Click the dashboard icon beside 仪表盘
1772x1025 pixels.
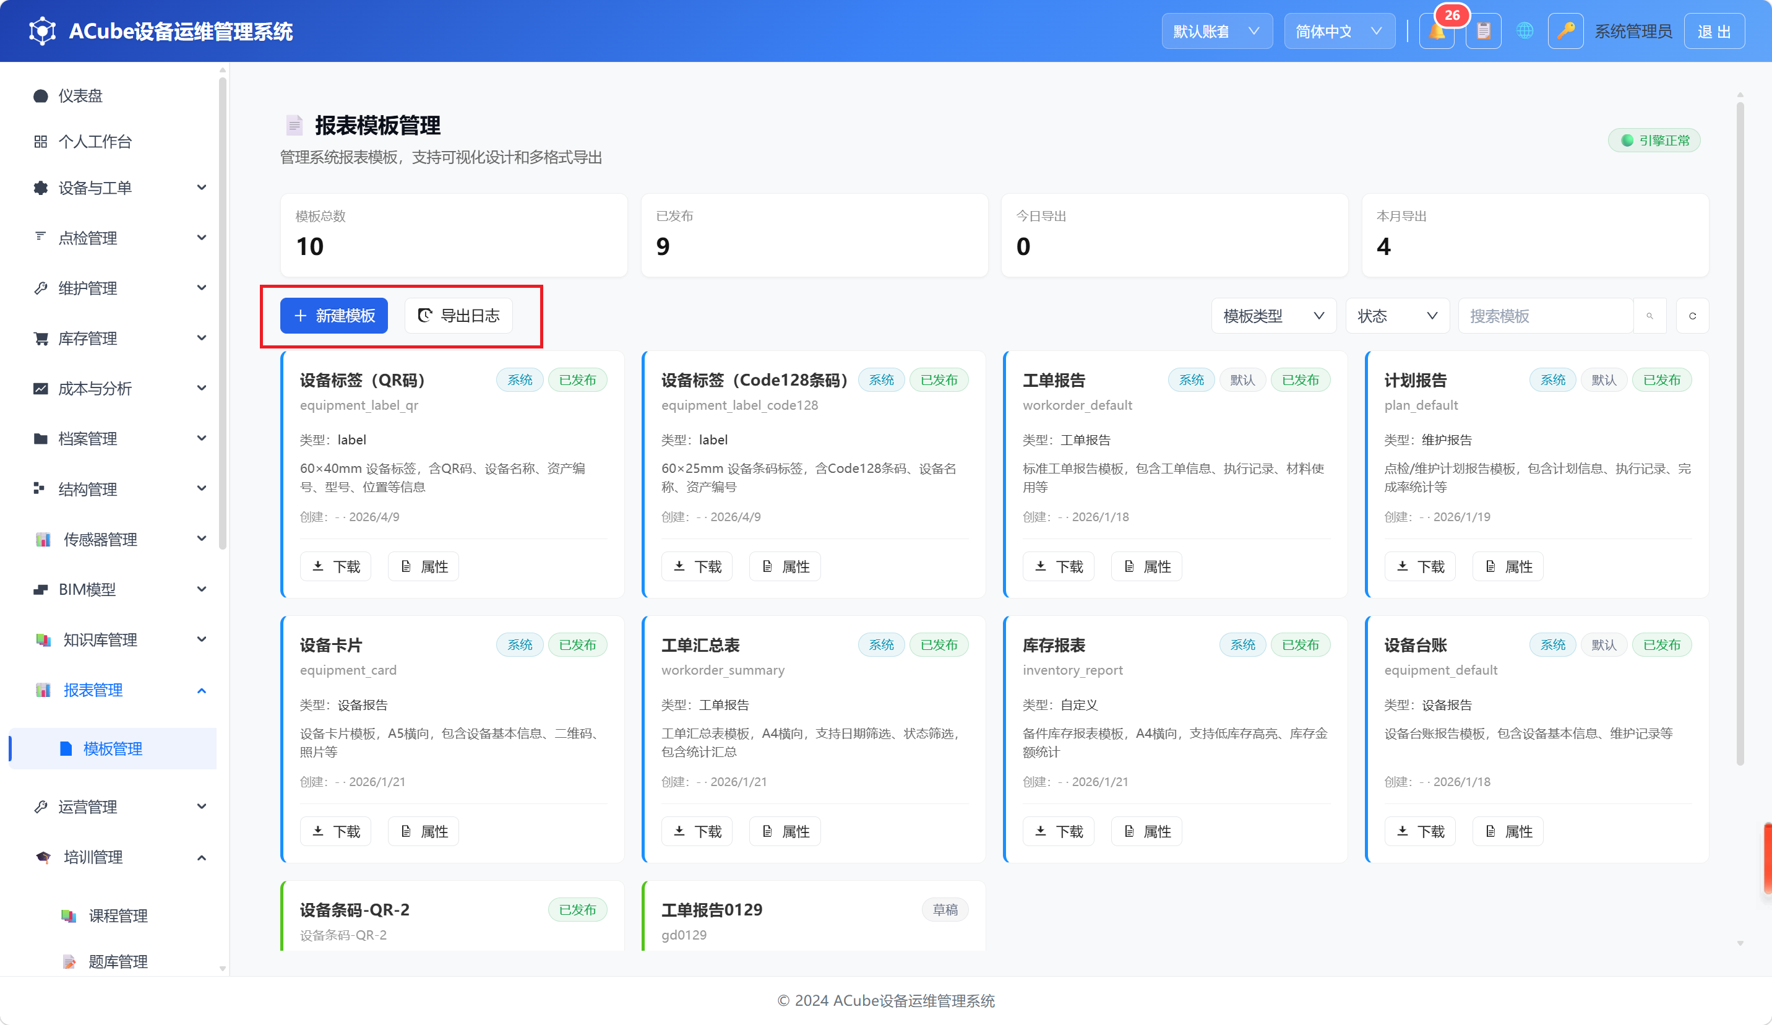(41, 96)
